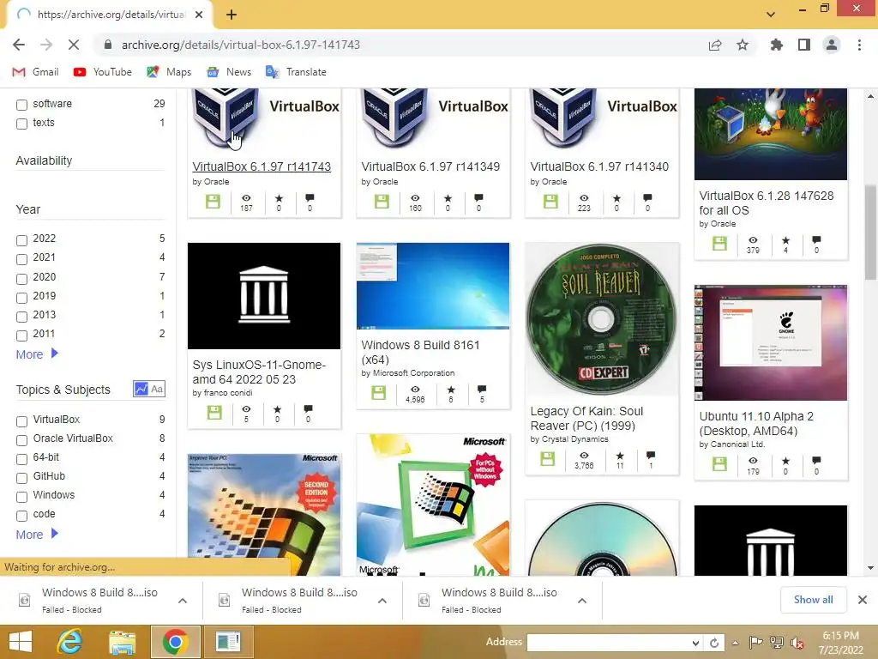Viewport: 878px width, 659px height.
Task: Click the page vertical scrollbar thumb
Action: click(x=871, y=232)
